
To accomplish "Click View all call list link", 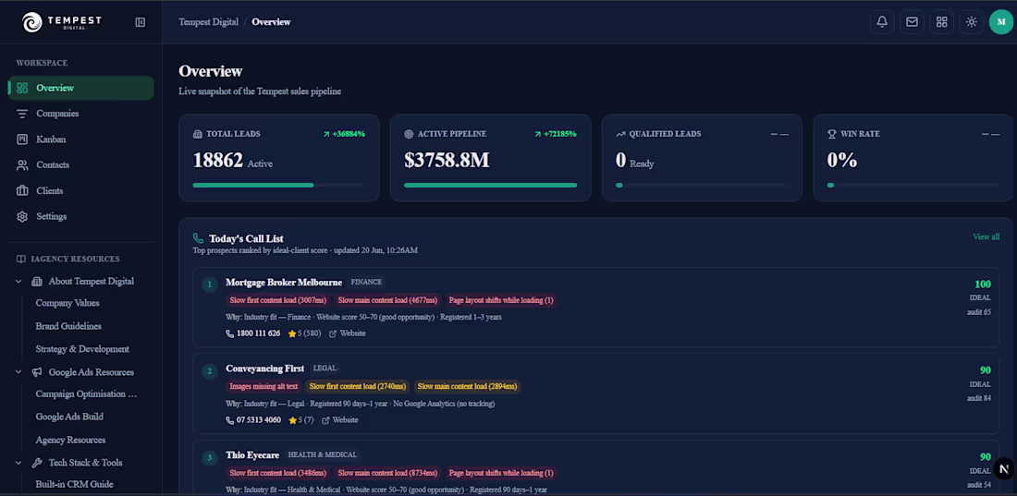I will tap(986, 236).
